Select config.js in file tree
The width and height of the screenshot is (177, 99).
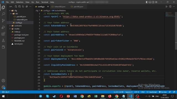coord(20,23)
